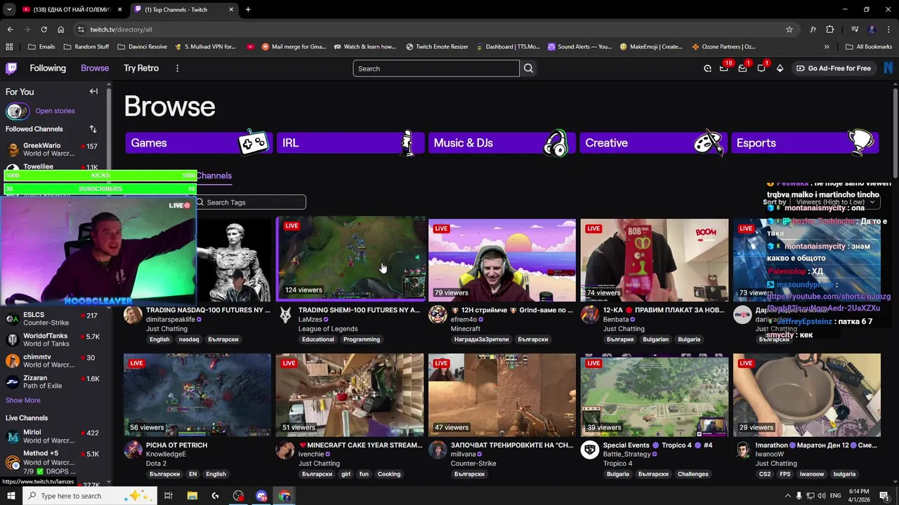Image resolution: width=899 pixels, height=505 pixels.
Task: Reload the page in Chrome
Action: click(44, 29)
